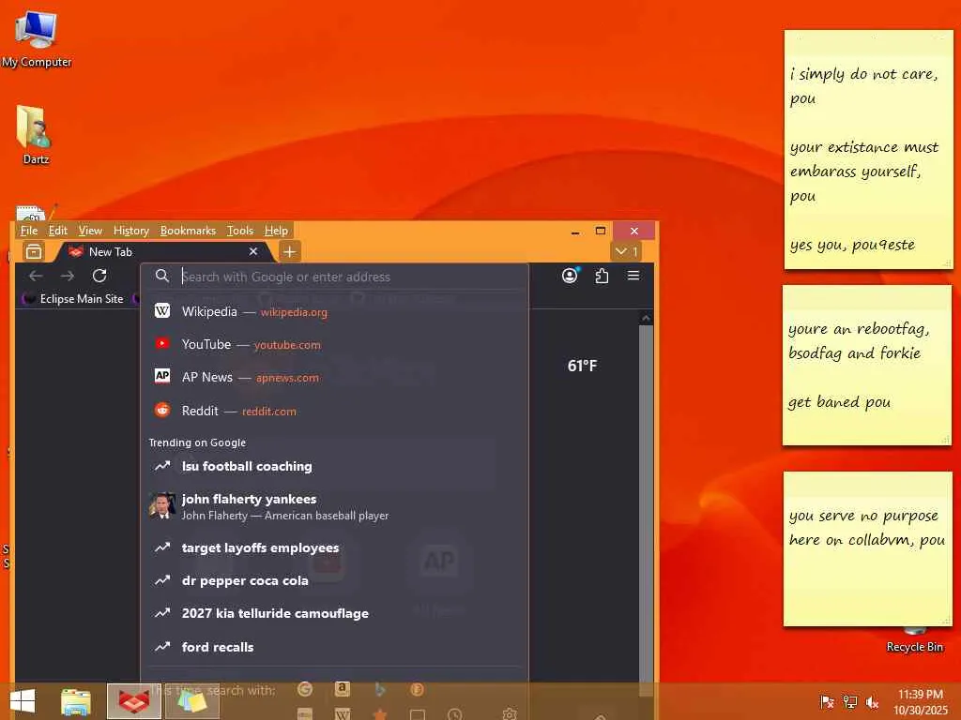
Task: Open a new tab with the plus button
Action: coord(289,251)
